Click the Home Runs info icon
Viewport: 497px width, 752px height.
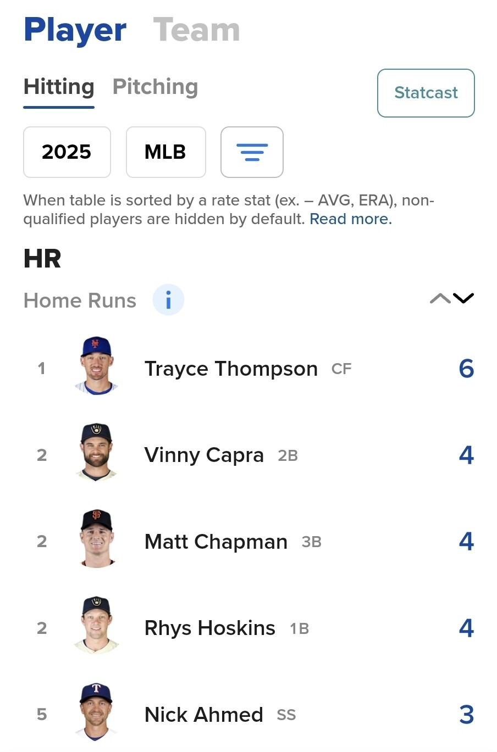[x=168, y=300]
